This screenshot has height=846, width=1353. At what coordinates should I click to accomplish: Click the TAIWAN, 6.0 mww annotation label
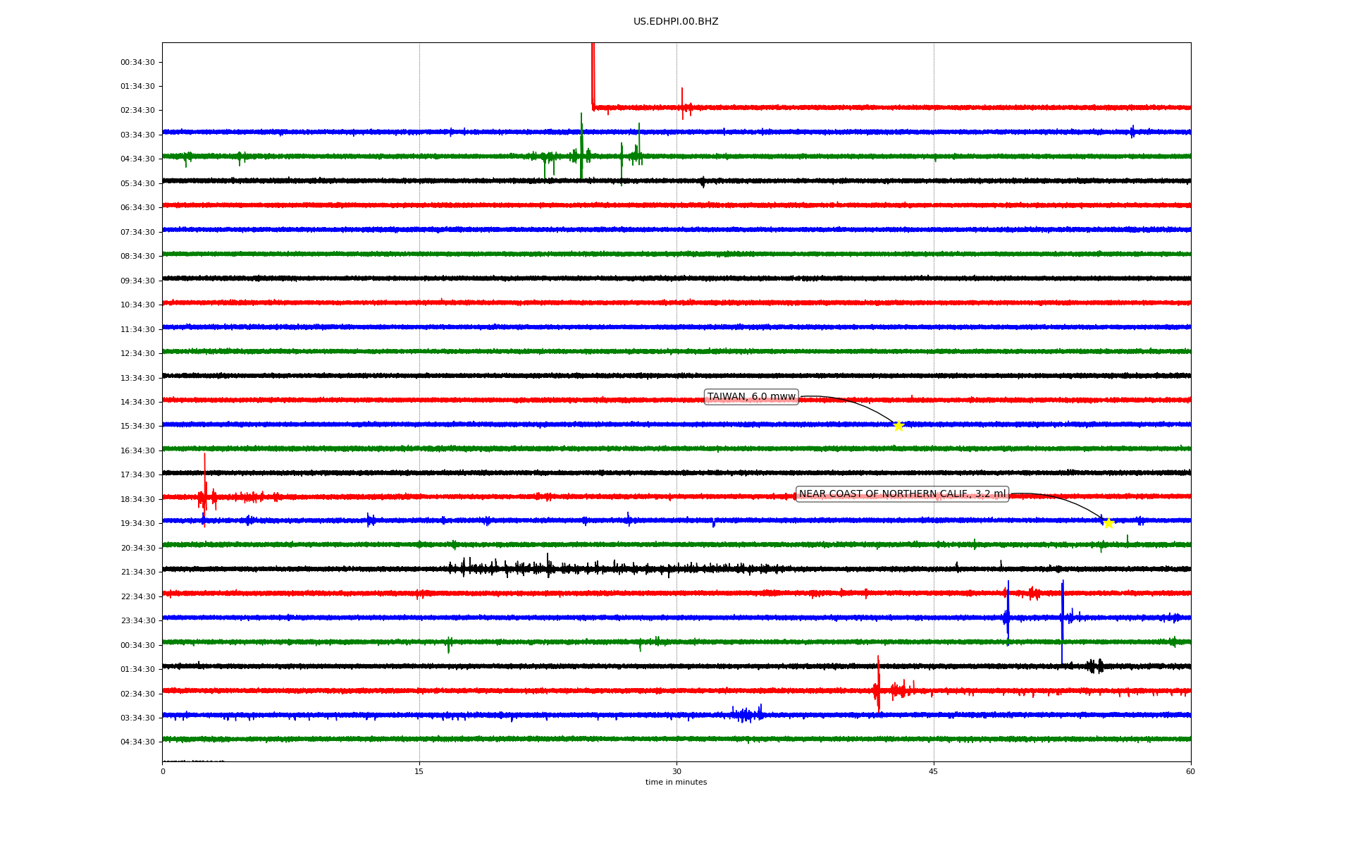coord(751,397)
